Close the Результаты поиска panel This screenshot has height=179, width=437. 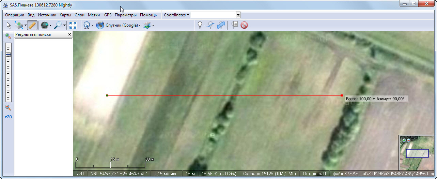pyautogui.click(x=69, y=35)
